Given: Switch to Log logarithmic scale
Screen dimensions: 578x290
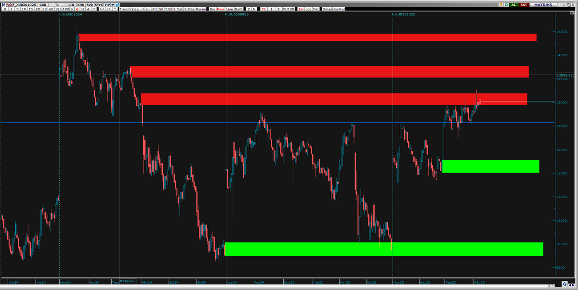Looking at the screenshot, I should click(308, 9).
